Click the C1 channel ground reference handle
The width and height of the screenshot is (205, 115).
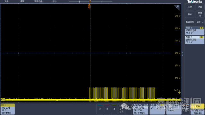pos(3,99)
